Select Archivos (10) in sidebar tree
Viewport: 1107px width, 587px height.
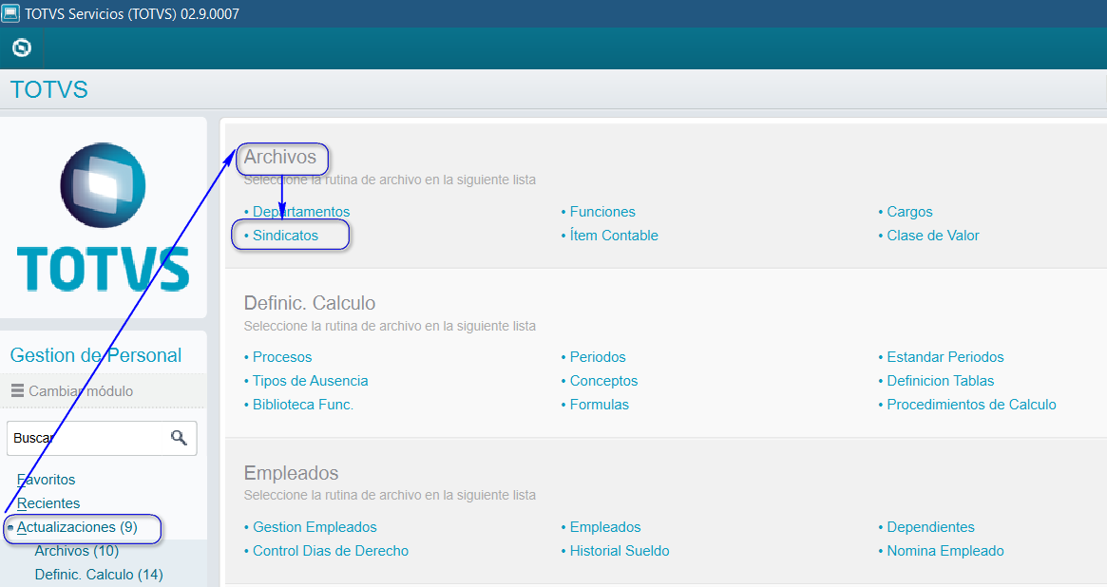click(x=76, y=551)
